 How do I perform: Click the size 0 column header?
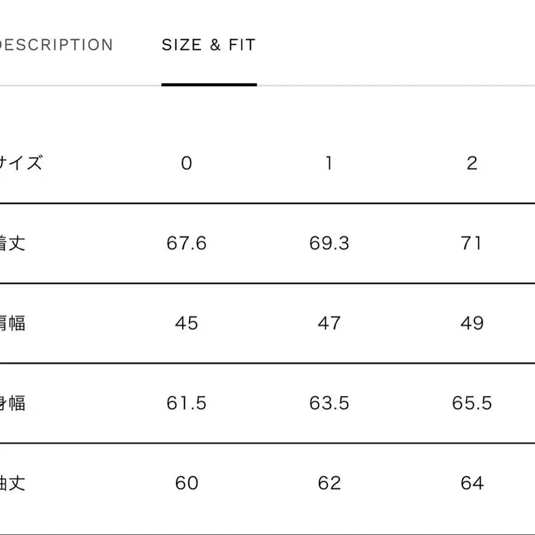click(187, 163)
